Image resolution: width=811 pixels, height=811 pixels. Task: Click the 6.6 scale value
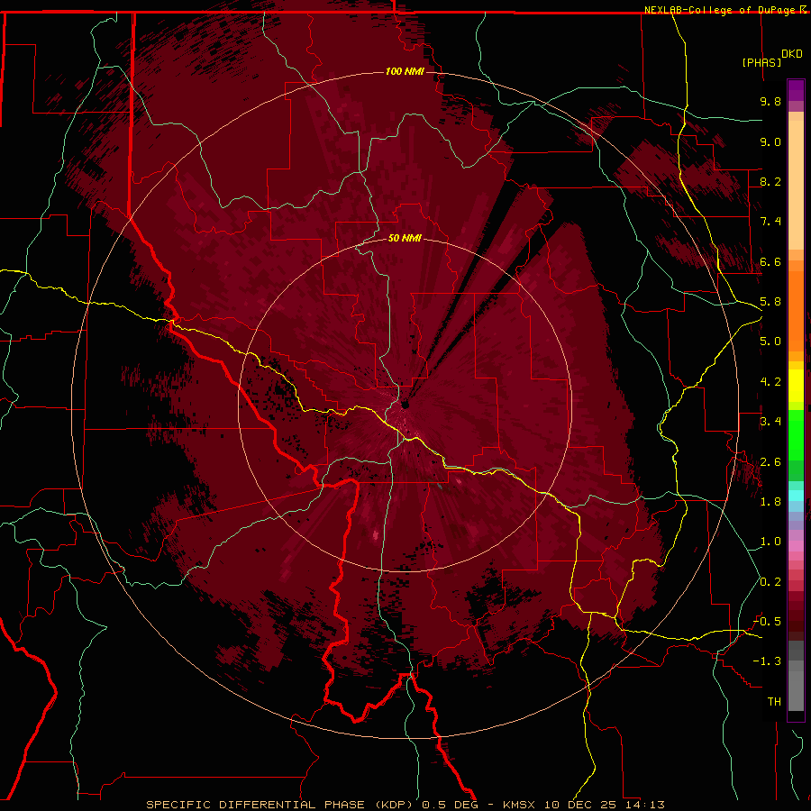click(x=770, y=261)
